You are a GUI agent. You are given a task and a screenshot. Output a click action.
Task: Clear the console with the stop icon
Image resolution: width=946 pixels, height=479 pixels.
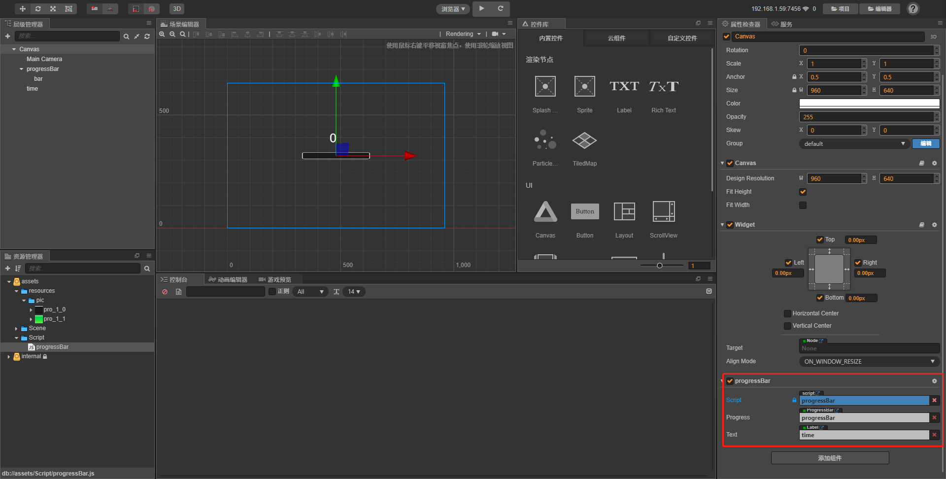[x=165, y=292]
